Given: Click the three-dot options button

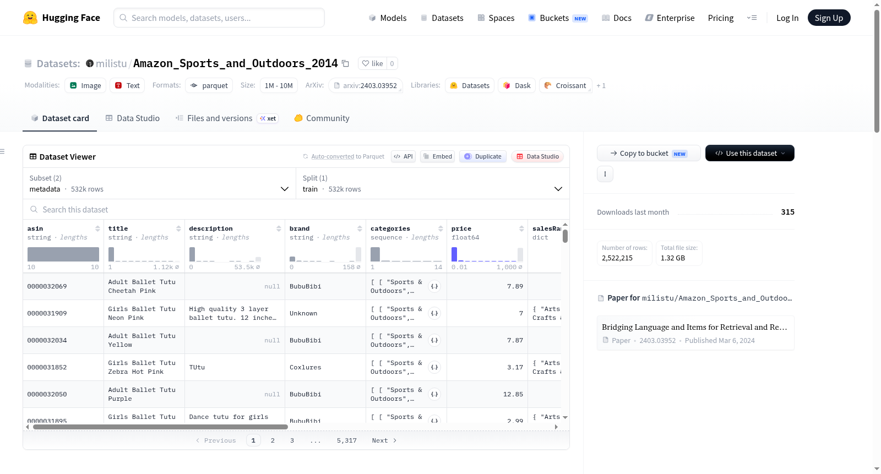Looking at the screenshot, I should 605,174.
